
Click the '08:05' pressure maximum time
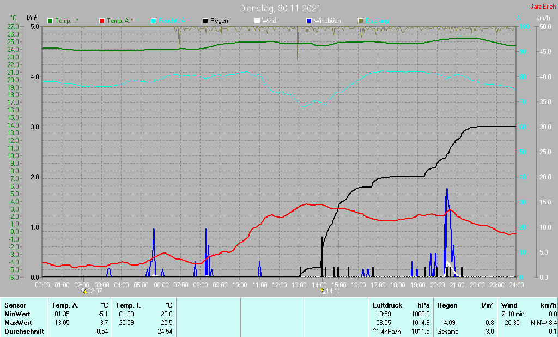coord(383,323)
